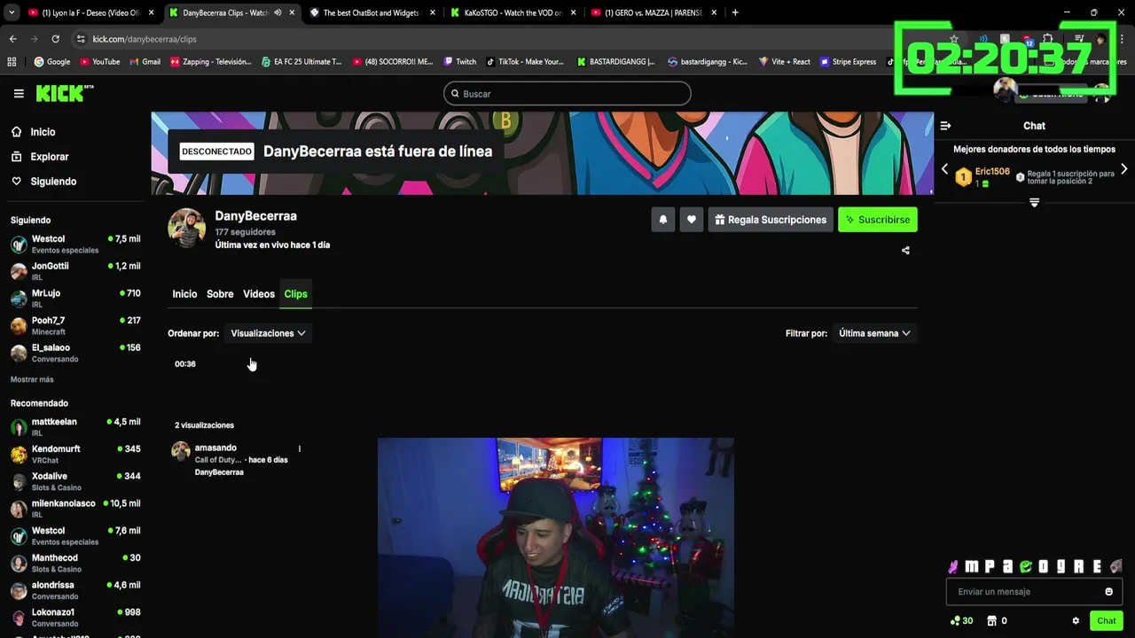Viewport: 1135px width, 638px height.
Task: Open the clip options three-dot menu
Action: (x=300, y=448)
